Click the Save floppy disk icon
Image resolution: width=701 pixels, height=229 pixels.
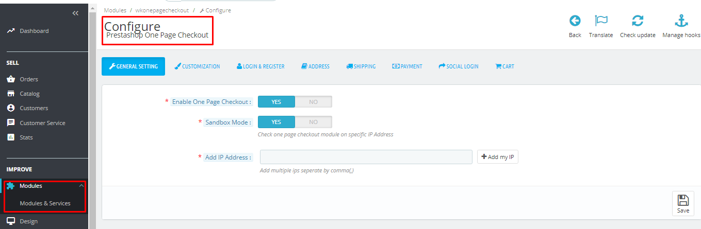(x=683, y=200)
